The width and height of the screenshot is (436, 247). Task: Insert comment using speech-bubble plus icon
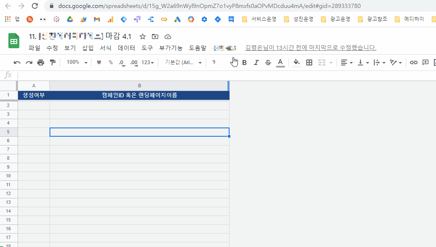[x=426, y=62]
